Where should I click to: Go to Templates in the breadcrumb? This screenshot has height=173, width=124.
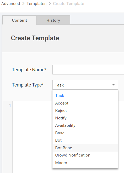click(36, 4)
